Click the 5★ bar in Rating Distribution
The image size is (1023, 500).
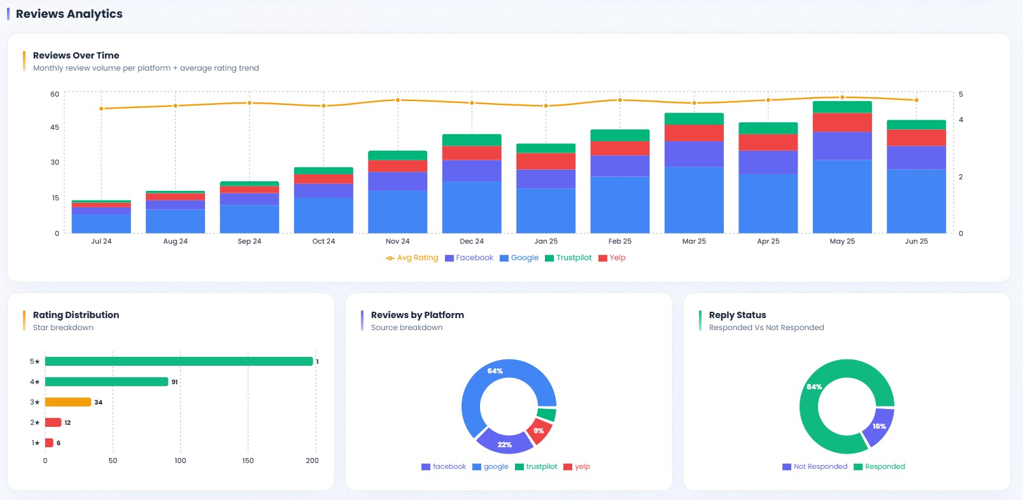[x=179, y=361]
